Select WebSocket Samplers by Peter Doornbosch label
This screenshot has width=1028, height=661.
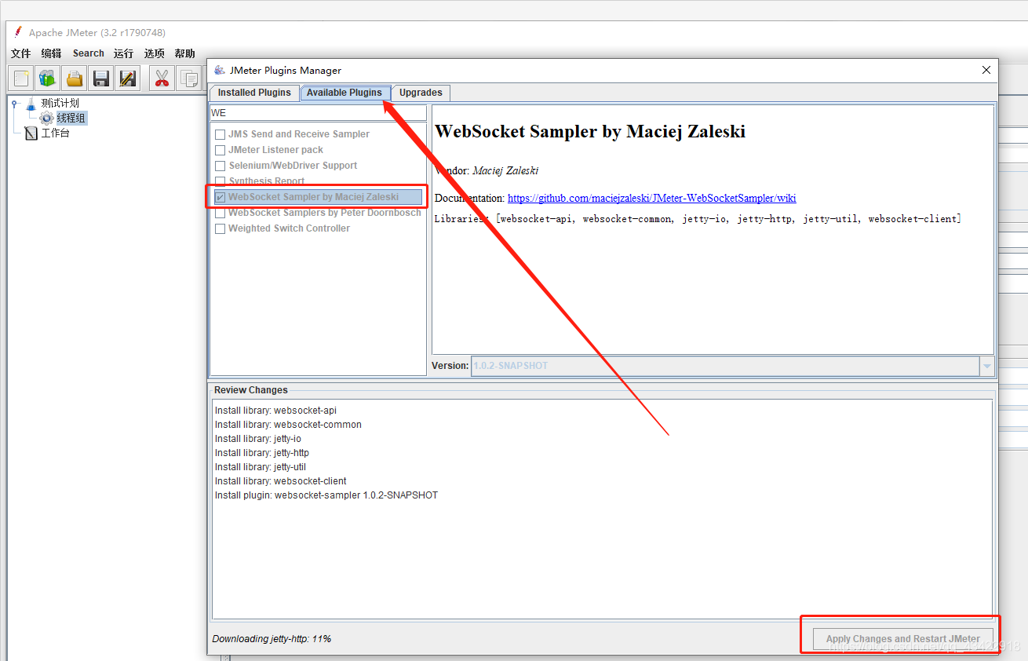pos(325,213)
